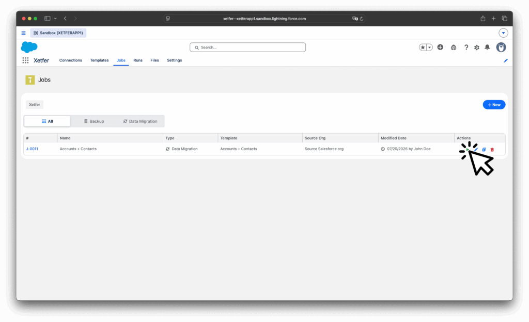Run job J-0011 with the green play icon

point(467,149)
